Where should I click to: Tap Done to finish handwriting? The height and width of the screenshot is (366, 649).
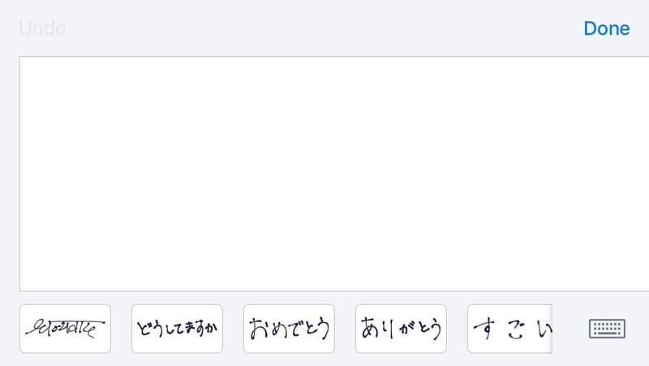pos(606,28)
